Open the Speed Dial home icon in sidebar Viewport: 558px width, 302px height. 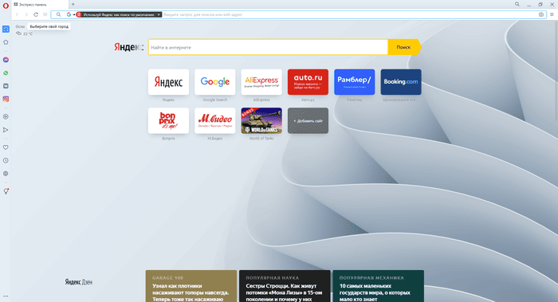pyautogui.click(x=6, y=42)
